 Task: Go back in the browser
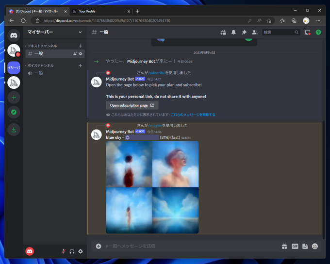(x=12, y=21)
